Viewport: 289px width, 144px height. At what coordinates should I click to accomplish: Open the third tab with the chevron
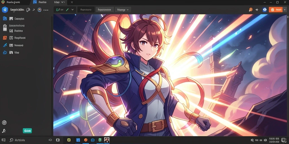[x=60, y=2]
